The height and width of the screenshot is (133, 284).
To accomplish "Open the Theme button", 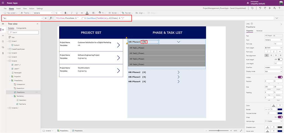I will pyautogui.click(x=26, y=13).
